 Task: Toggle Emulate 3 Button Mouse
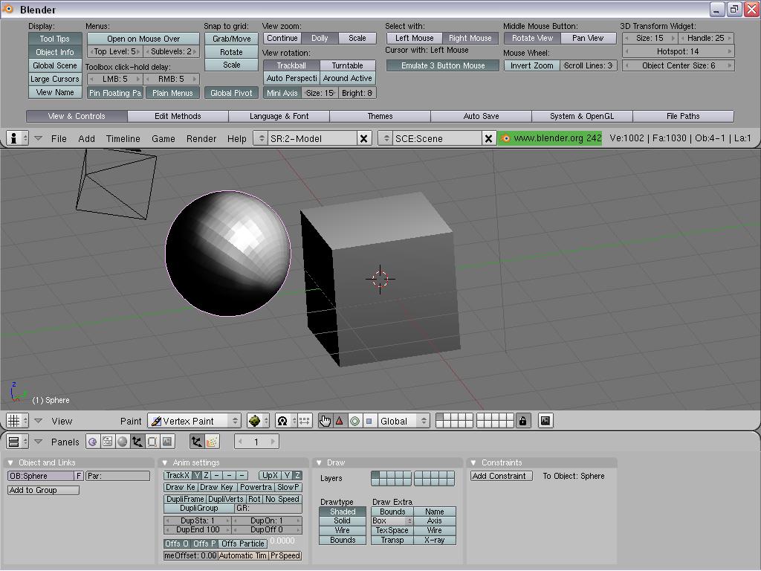point(443,65)
